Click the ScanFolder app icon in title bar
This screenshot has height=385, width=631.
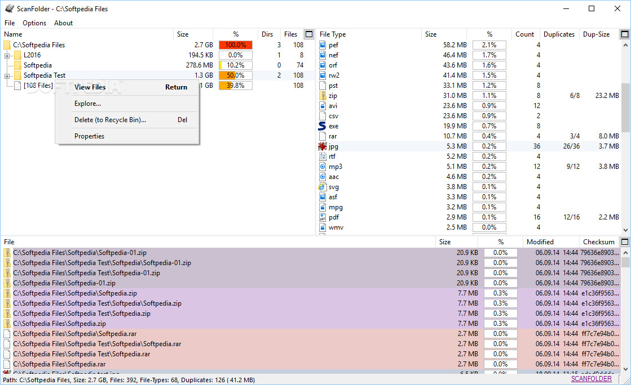coord(9,8)
